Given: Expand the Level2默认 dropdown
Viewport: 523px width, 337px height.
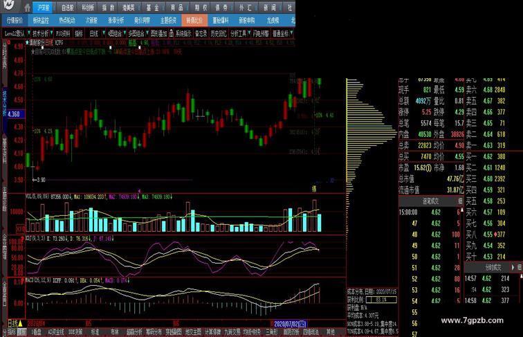Looking at the screenshot, I should coord(29,33).
